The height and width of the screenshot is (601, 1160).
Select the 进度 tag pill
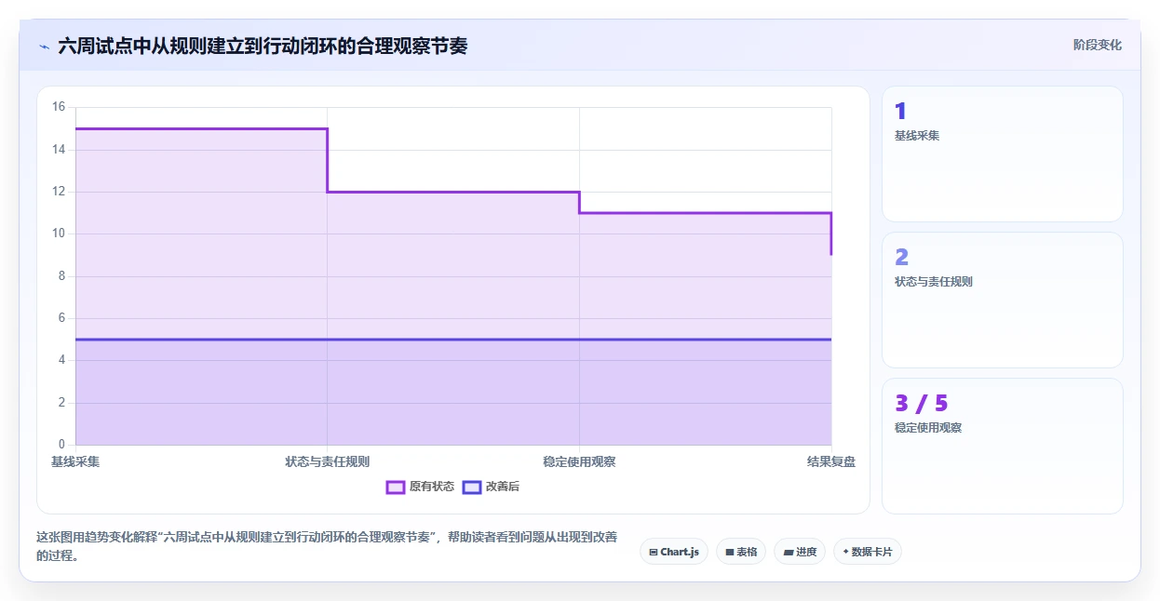pos(800,552)
